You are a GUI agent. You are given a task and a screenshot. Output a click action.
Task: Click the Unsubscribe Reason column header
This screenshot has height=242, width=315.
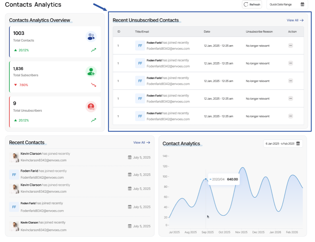point(259,31)
